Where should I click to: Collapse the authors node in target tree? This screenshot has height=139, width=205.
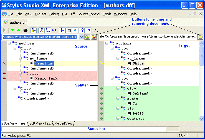[x=107, y=43]
